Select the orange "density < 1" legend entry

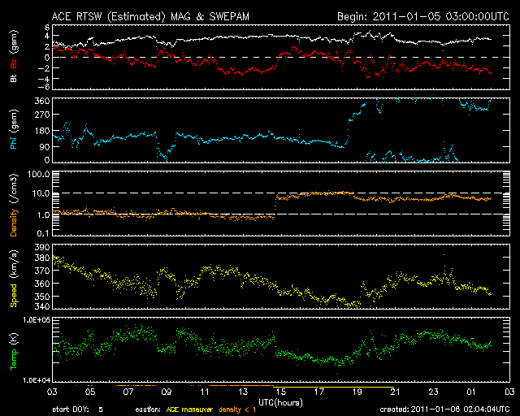[x=237, y=409]
